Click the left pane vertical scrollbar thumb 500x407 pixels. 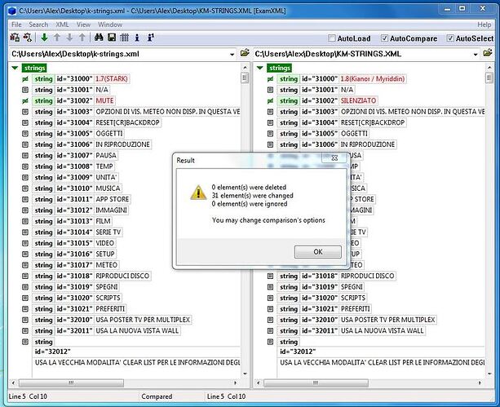click(245, 77)
